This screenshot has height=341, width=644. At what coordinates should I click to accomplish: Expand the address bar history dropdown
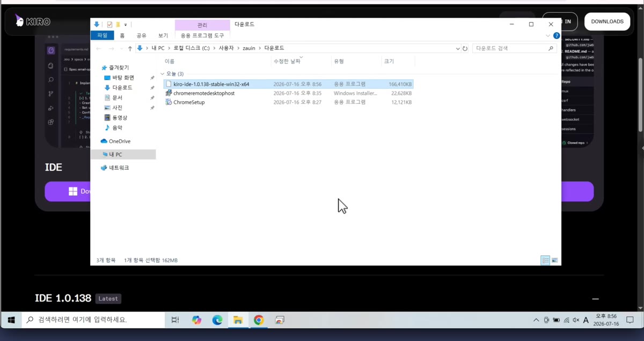click(x=457, y=49)
